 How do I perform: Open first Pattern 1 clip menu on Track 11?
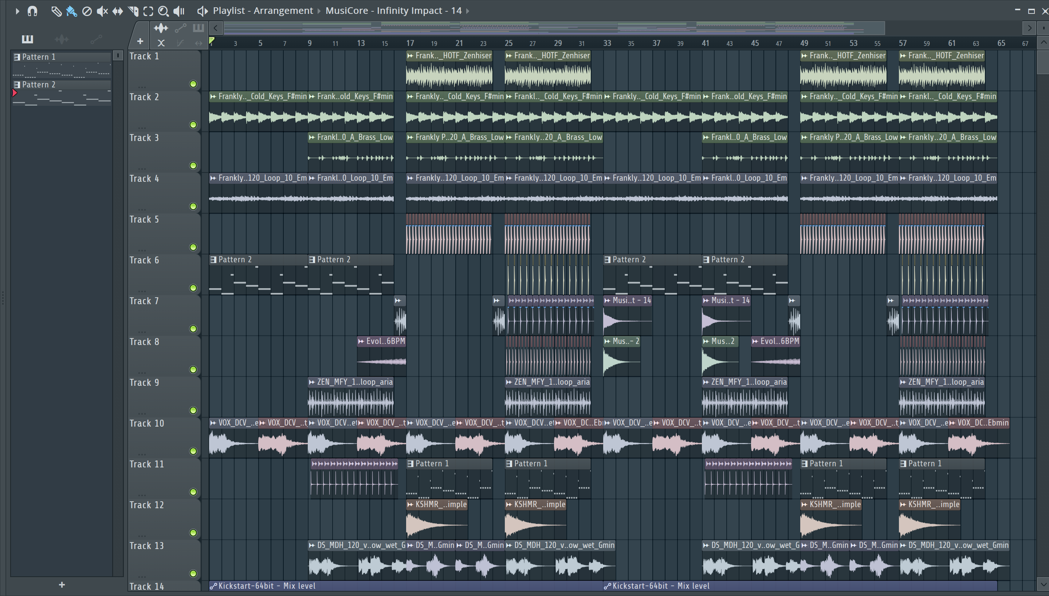click(x=410, y=464)
